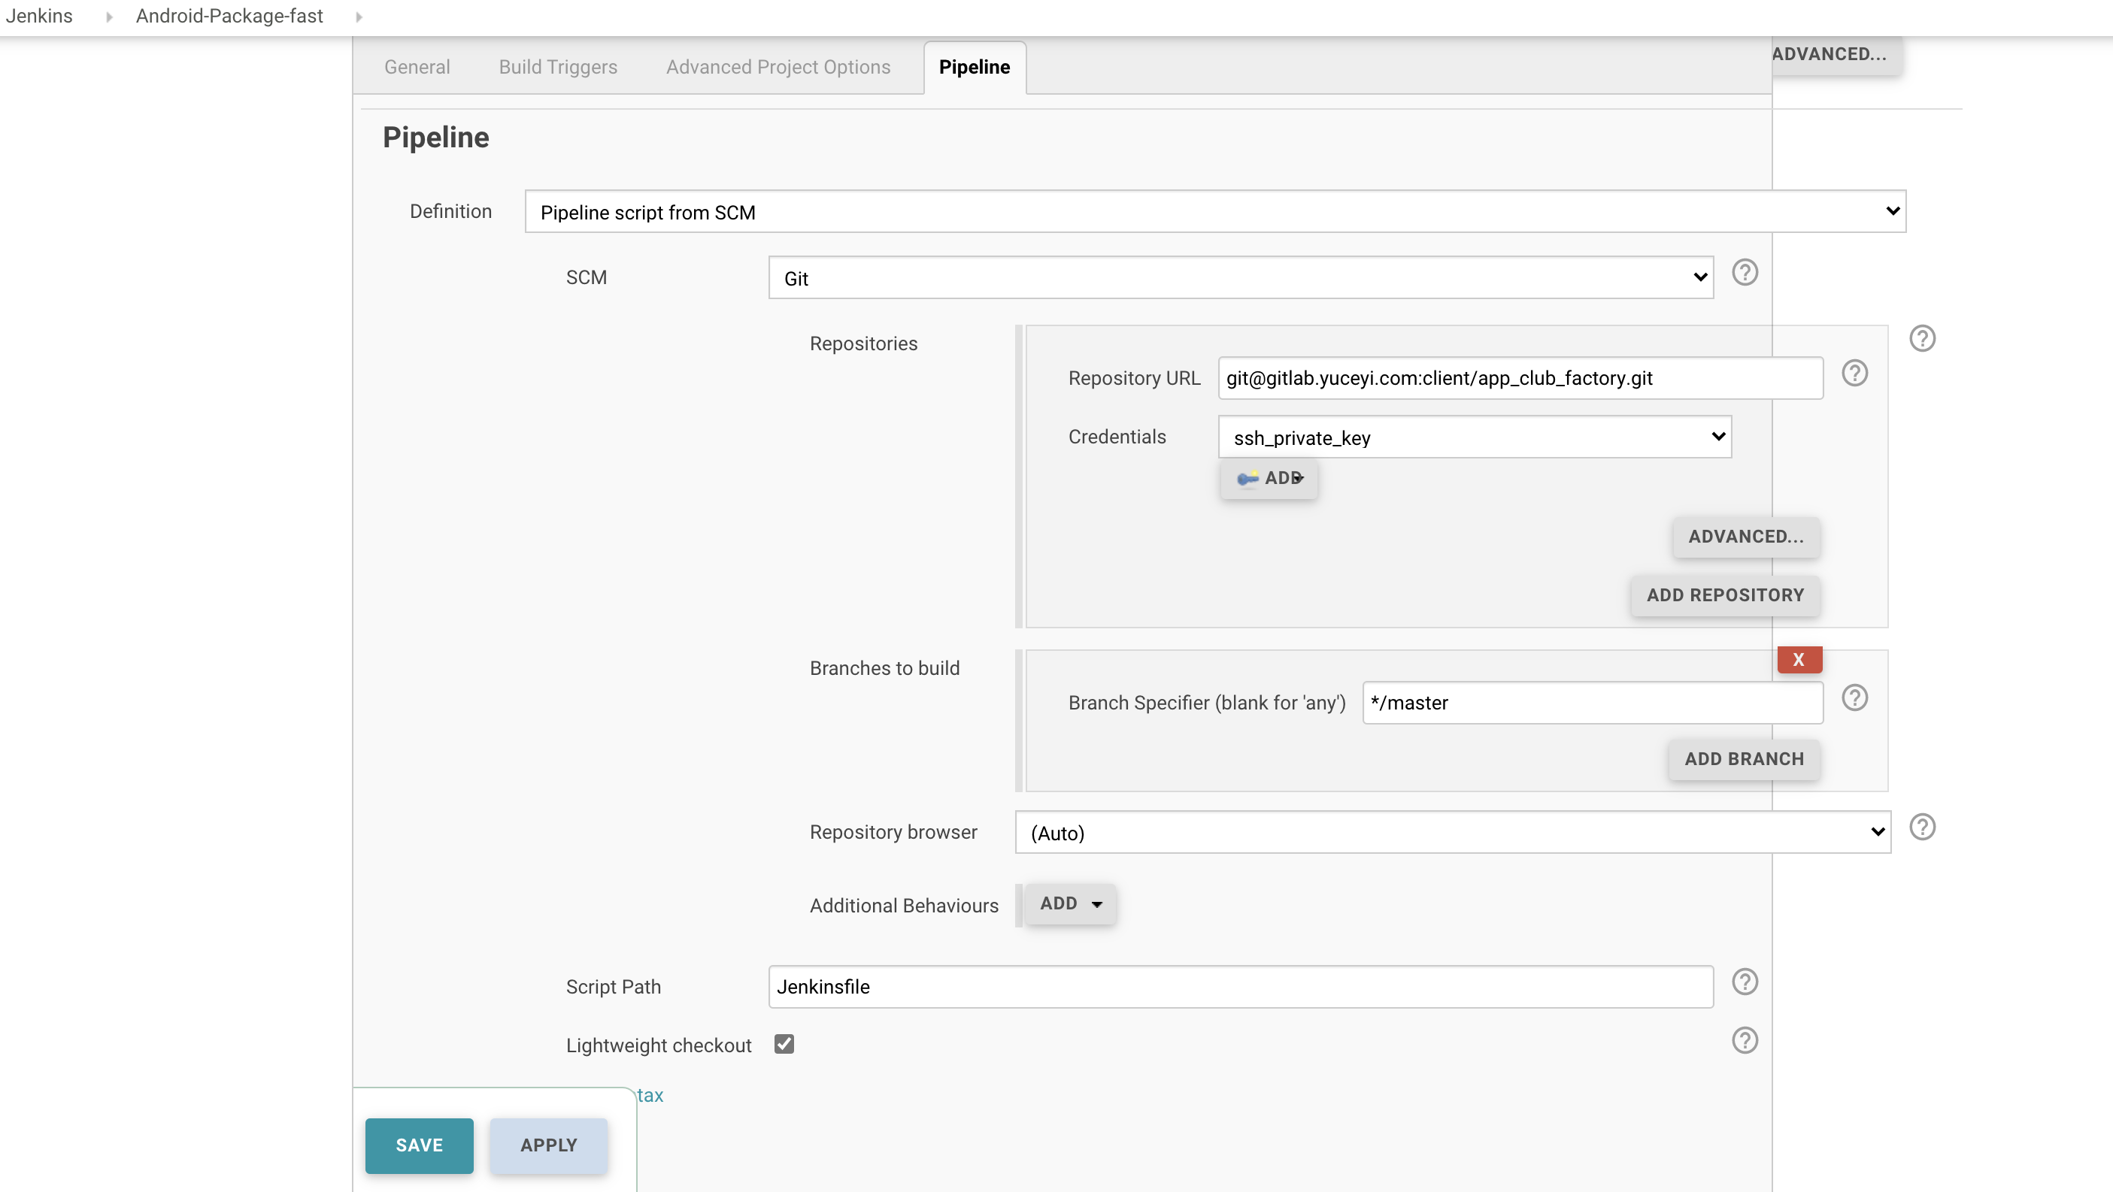The image size is (2113, 1192).
Task: Show help for Branch Specifier
Action: [x=1854, y=697]
